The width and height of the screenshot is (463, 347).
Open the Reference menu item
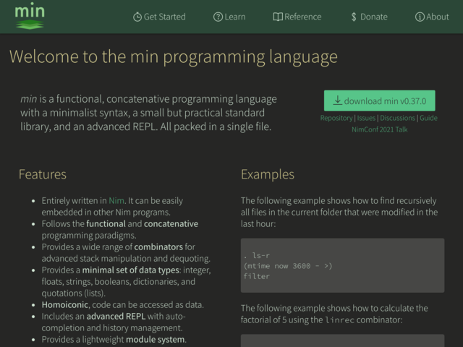(x=297, y=17)
